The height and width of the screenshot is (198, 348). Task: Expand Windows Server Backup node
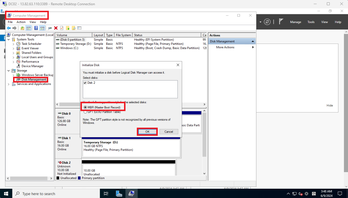13,75
